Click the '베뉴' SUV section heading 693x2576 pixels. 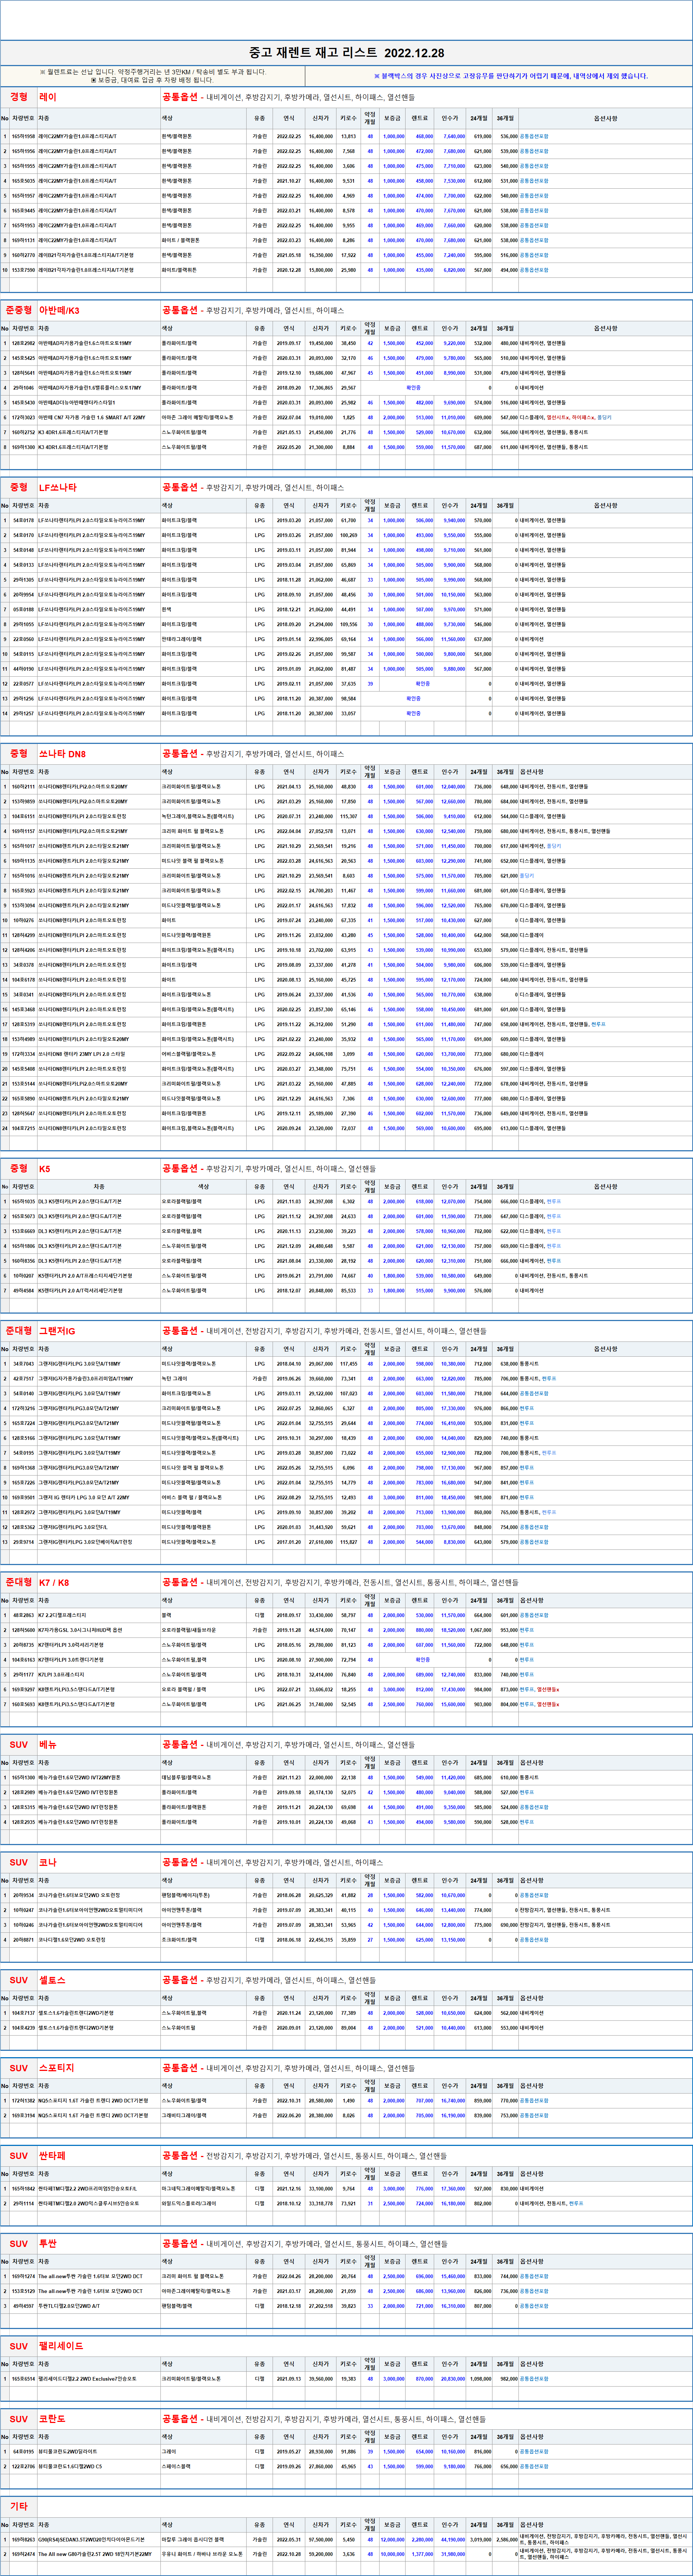coord(48,1744)
